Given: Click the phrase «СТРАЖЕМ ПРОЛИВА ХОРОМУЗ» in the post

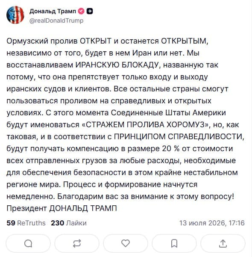Looking at the screenshot, I should (146, 125).
